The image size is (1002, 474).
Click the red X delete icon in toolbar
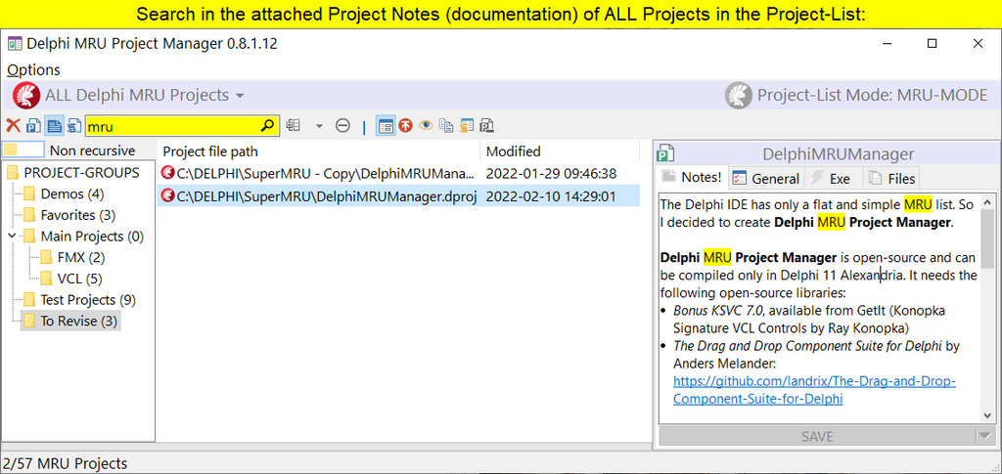tap(13, 126)
